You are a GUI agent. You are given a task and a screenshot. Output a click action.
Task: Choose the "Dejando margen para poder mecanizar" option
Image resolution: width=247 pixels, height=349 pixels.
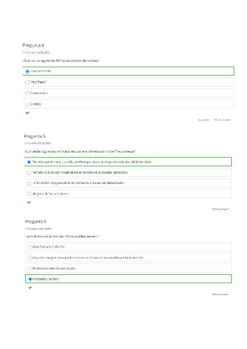pyautogui.click(x=30, y=258)
